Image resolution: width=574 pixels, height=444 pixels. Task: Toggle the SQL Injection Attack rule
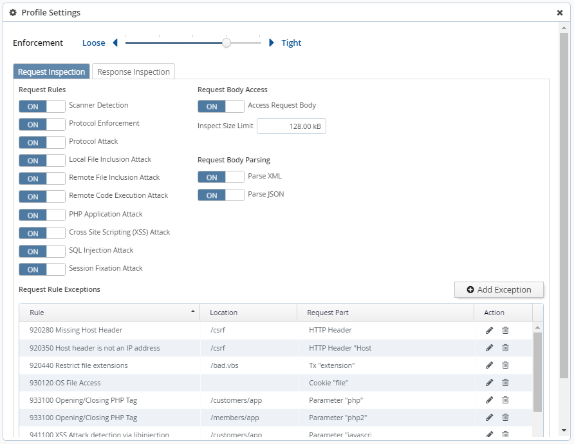tap(42, 251)
